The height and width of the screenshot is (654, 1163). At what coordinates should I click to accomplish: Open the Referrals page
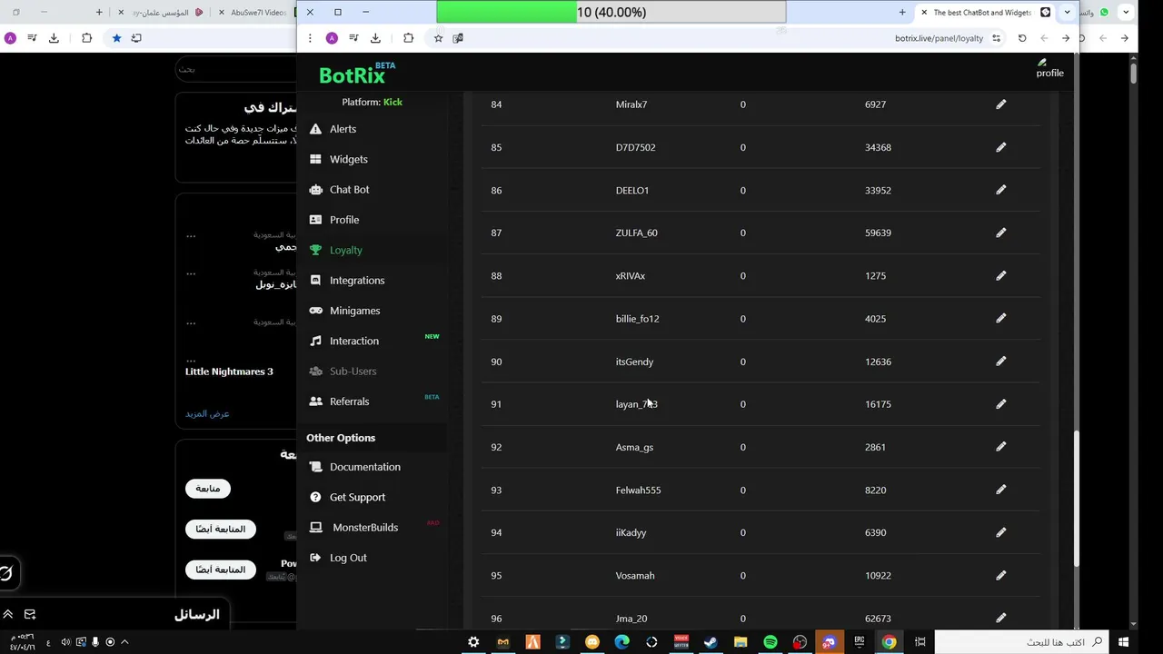tap(349, 401)
